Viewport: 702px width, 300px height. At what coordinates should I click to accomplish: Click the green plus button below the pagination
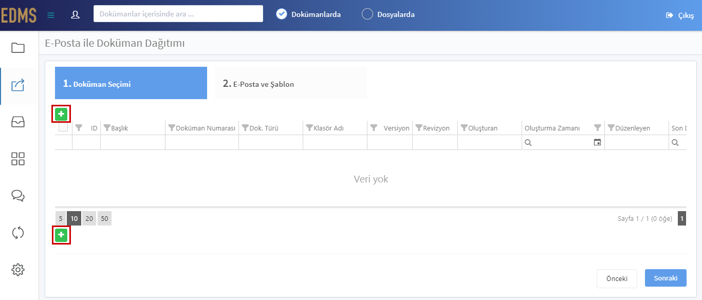(61, 235)
